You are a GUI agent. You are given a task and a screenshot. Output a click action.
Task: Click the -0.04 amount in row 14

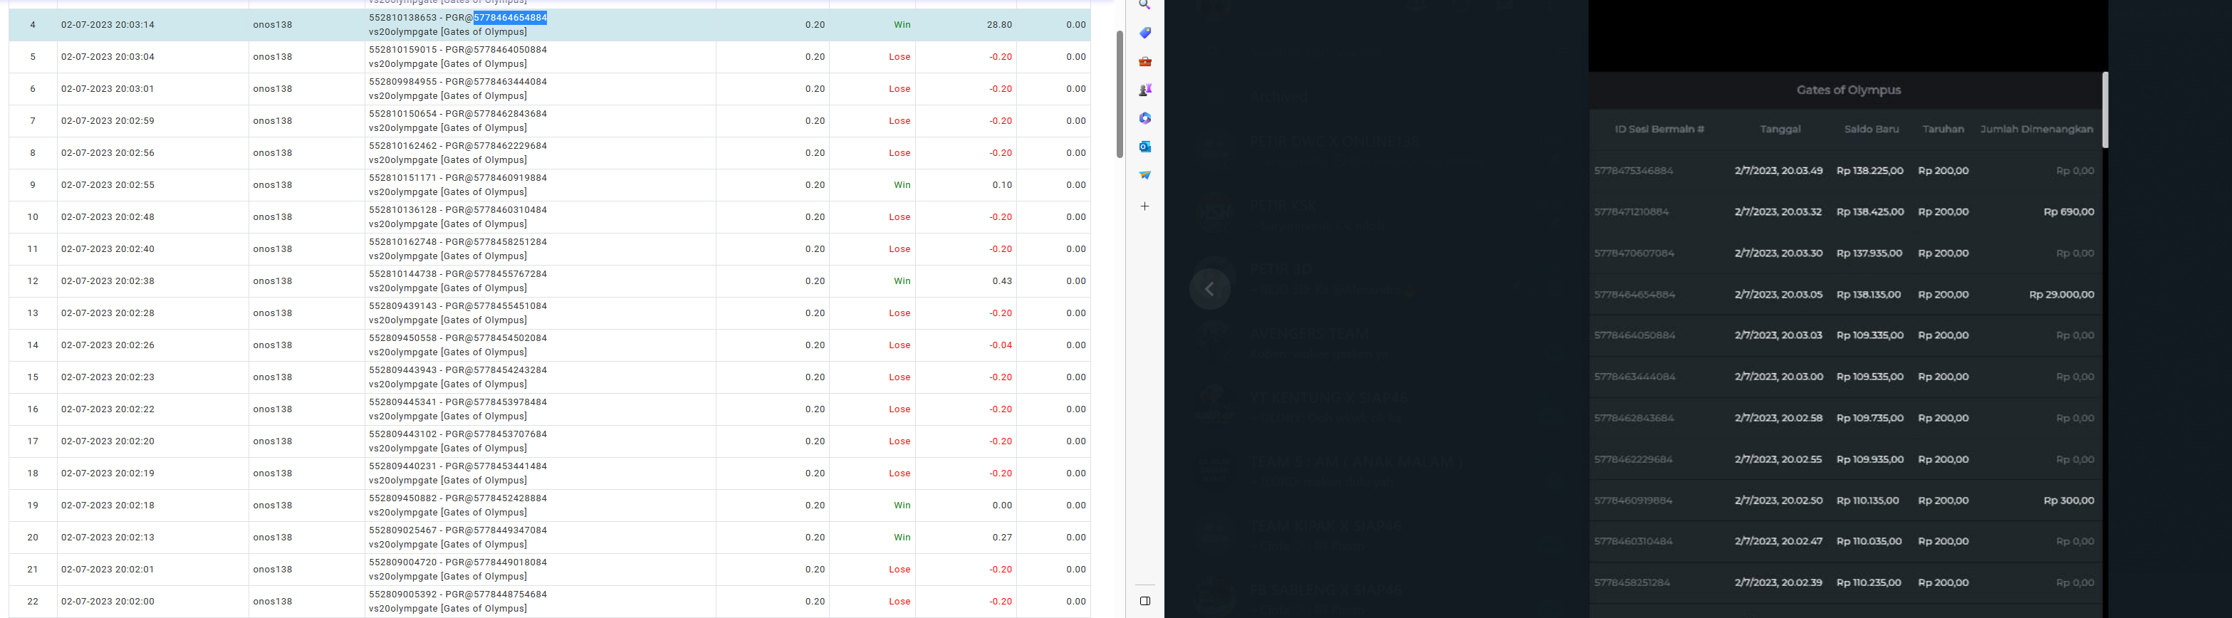pyautogui.click(x=1001, y=346)
